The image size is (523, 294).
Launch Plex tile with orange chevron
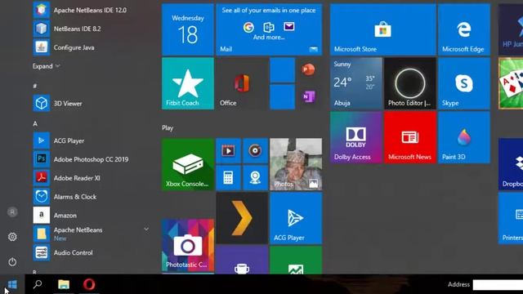coord(242,218)
